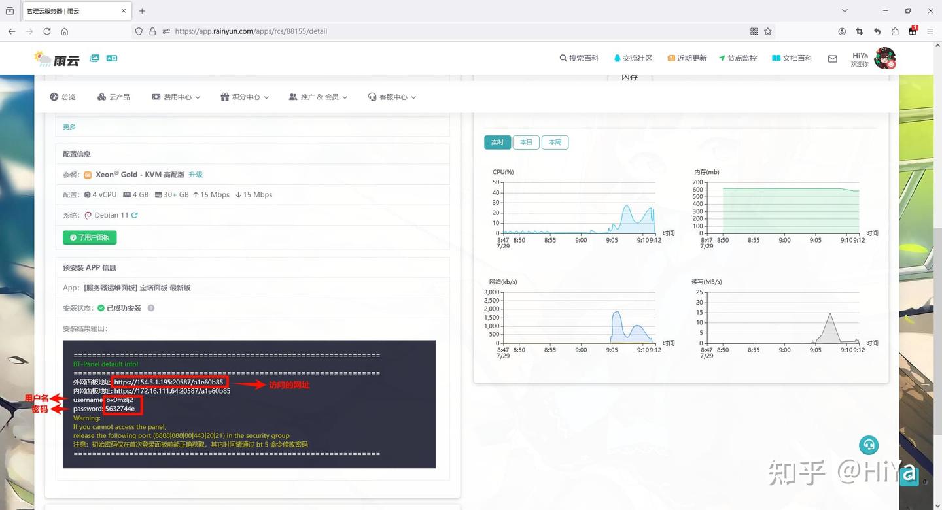Click the Debian system reinstall refresh icon
The width and height of the screenshot is (942, 510).
(x=135, y=215)
